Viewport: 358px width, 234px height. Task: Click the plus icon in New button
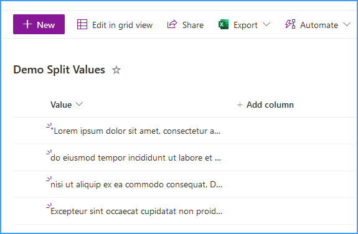27,24
